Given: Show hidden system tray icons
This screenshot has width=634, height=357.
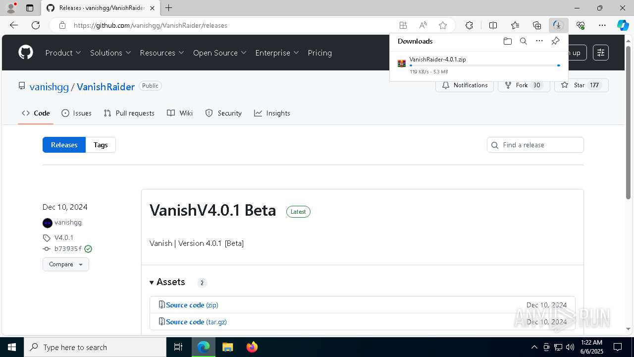Looking at the screenshot, I should 534,347.
